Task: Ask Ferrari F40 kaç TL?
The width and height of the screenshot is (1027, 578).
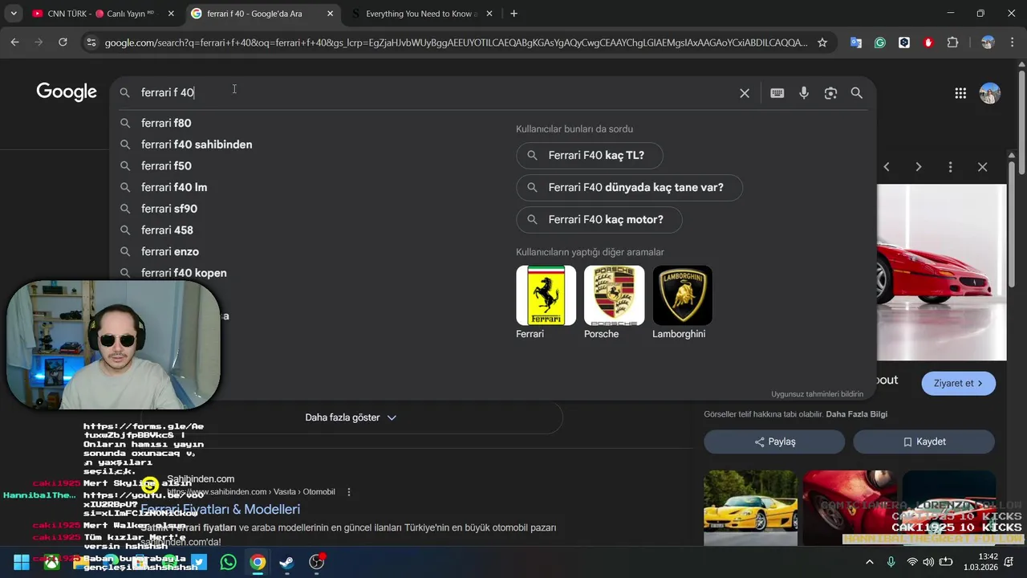Action: point(591,156)
